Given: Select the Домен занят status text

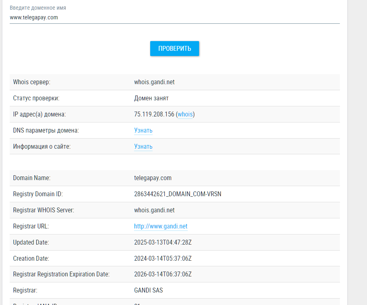Looking at the screenshot, I should pyautogui.click(x=151, y=98).
